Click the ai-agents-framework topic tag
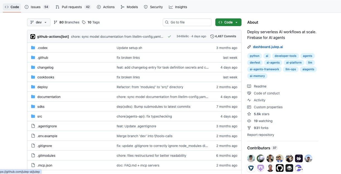Image resolution: width=341 pixels, height=174 pixels. pos(264,69)
